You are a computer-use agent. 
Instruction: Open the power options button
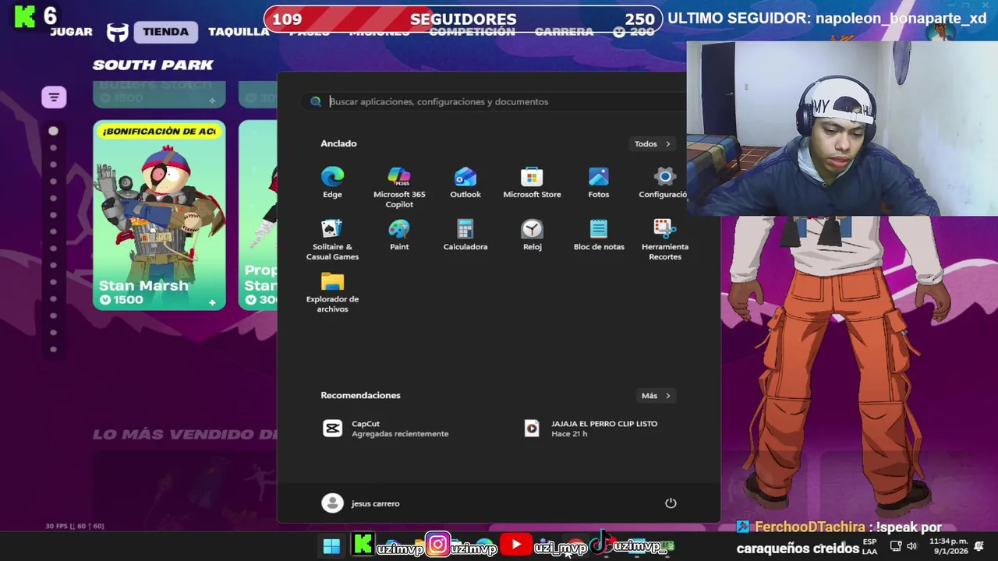coord(671,503)
